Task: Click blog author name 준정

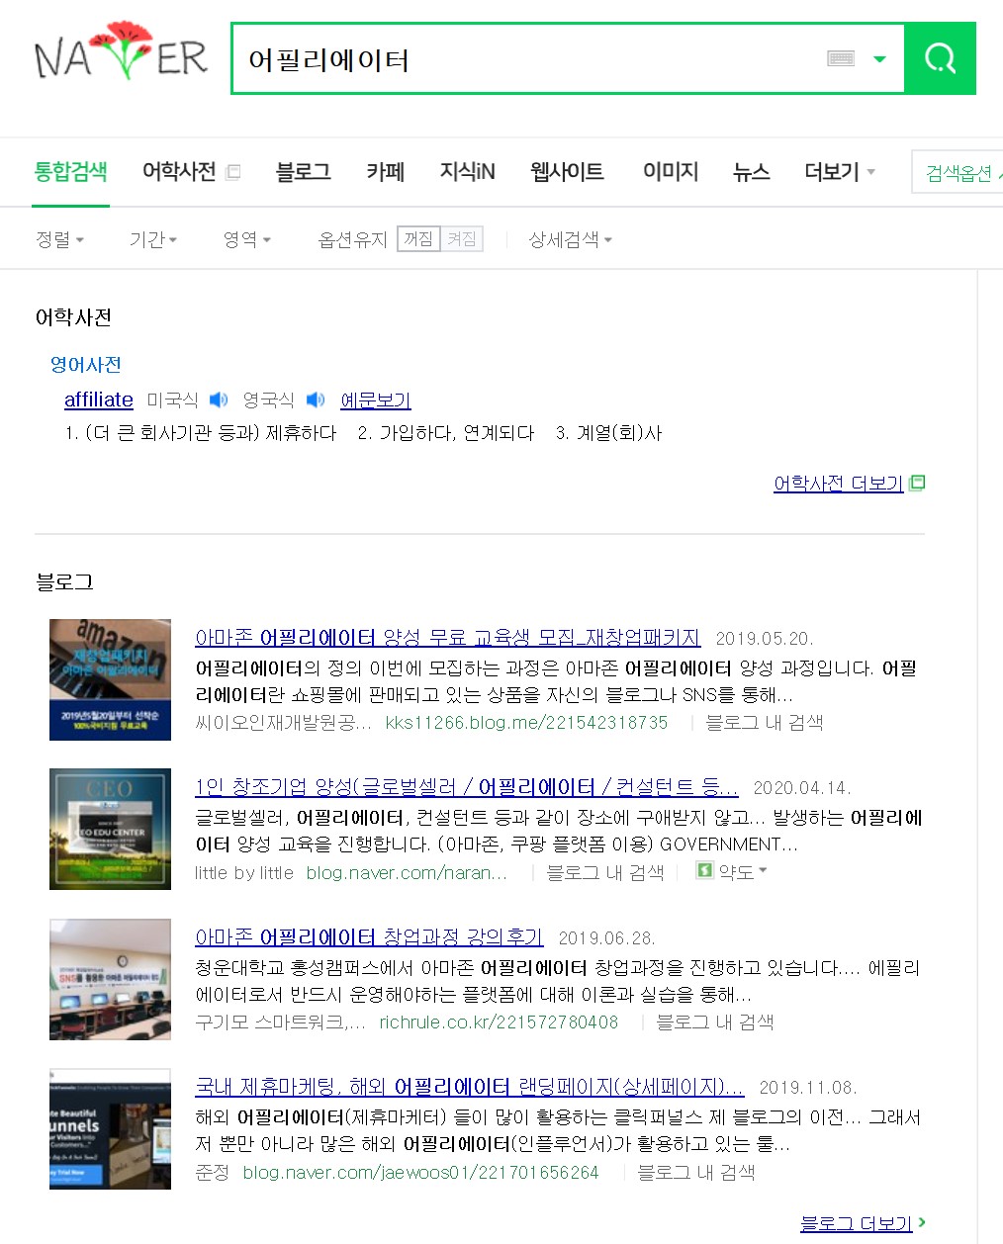Action: [x=212, y=1172]
